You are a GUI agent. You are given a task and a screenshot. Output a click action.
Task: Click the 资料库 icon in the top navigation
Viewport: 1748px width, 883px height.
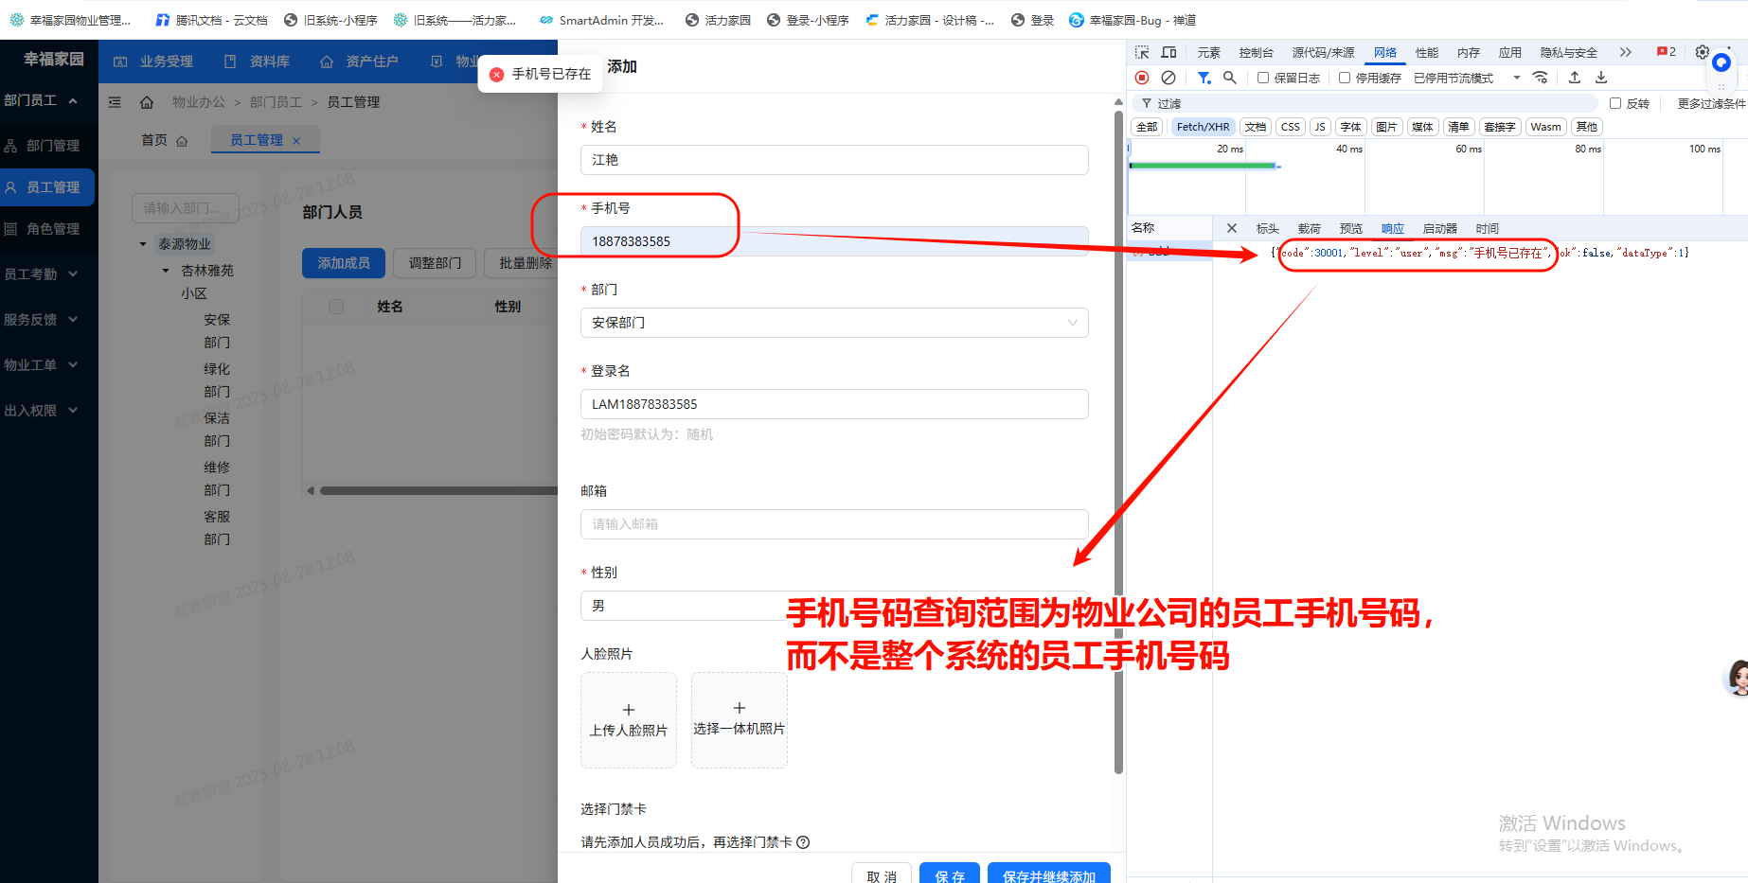pyautogui.click(x=228, y=61)
